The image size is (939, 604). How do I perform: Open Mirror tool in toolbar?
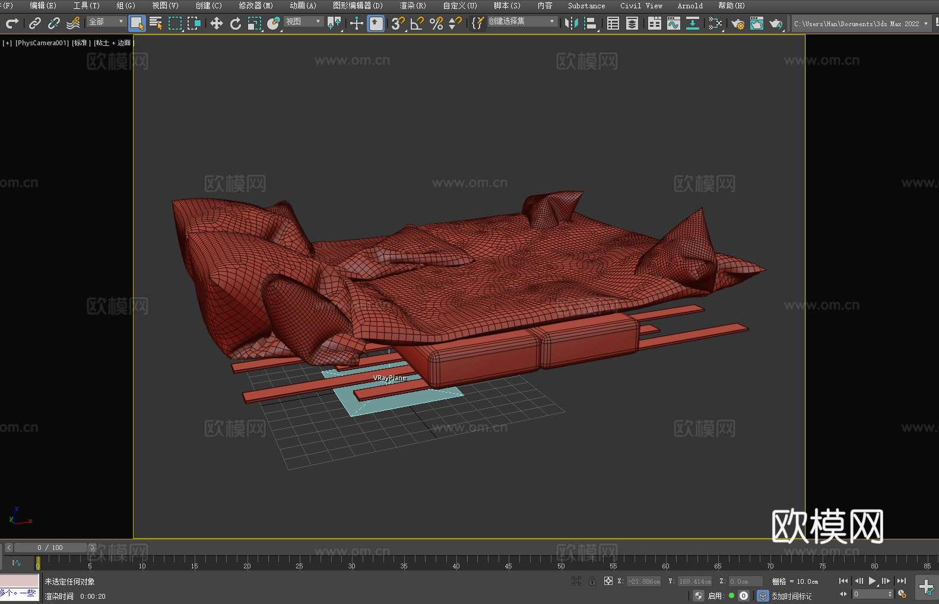click(571, 23)
